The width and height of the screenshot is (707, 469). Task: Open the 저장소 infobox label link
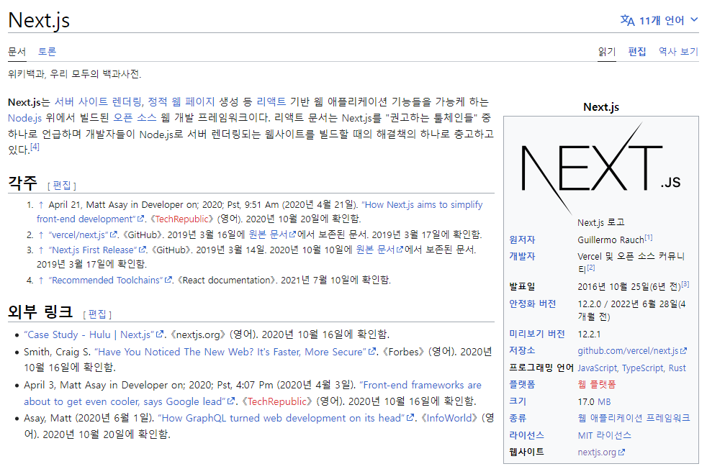[x=522, y=350]
